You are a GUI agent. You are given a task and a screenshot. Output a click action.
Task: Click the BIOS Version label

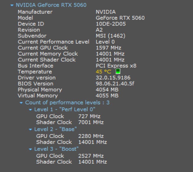(x=35, y=84)
